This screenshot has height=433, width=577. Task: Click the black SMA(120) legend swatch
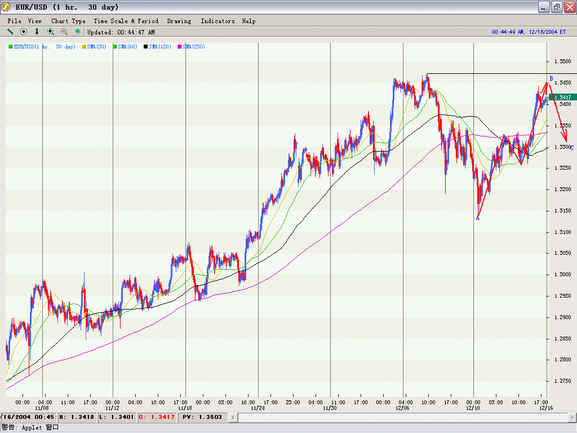tap(146, 47)
